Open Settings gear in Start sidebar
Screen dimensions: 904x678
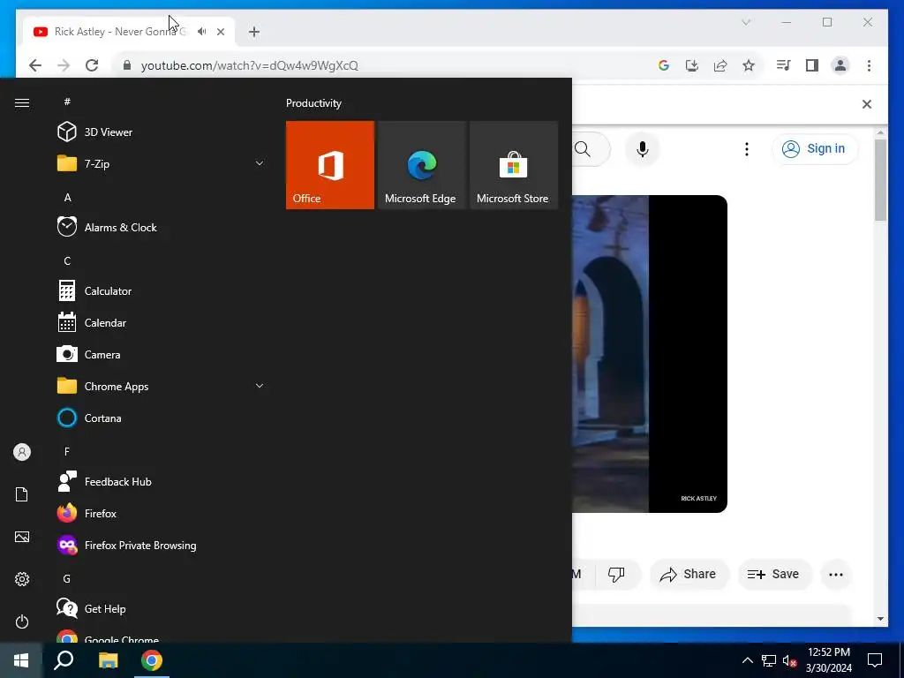click(22, 579)
